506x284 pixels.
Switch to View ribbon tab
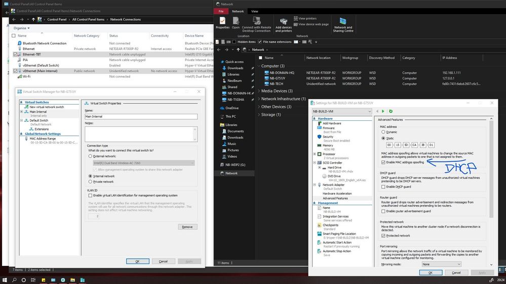tap(255, 11)
